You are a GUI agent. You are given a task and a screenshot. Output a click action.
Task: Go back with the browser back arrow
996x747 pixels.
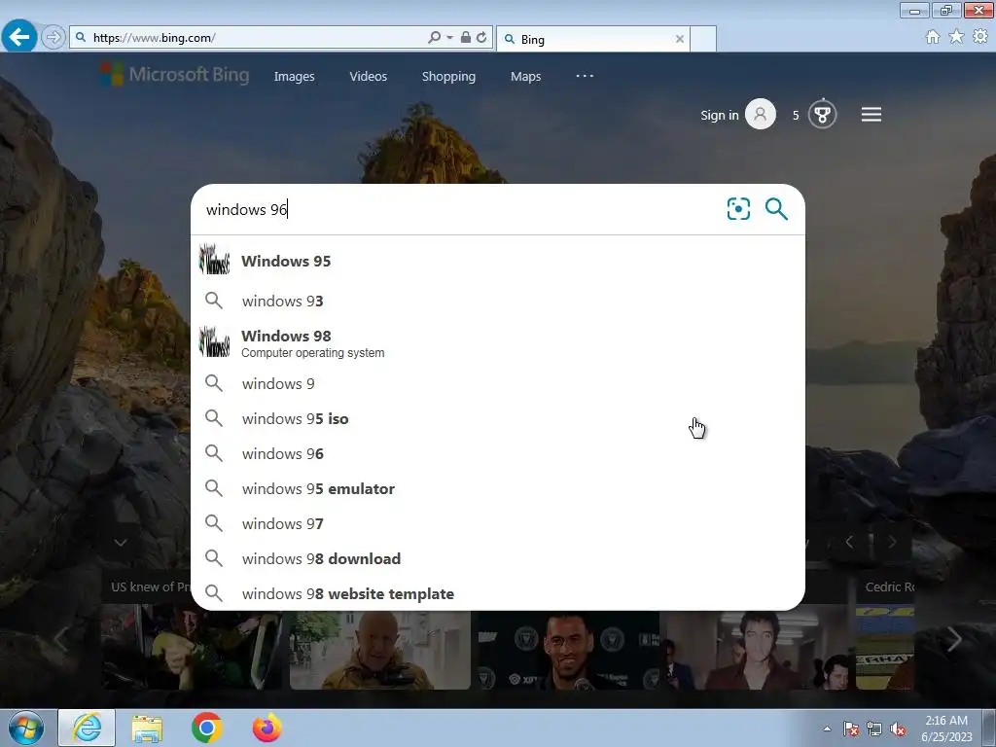coord(19,37)
